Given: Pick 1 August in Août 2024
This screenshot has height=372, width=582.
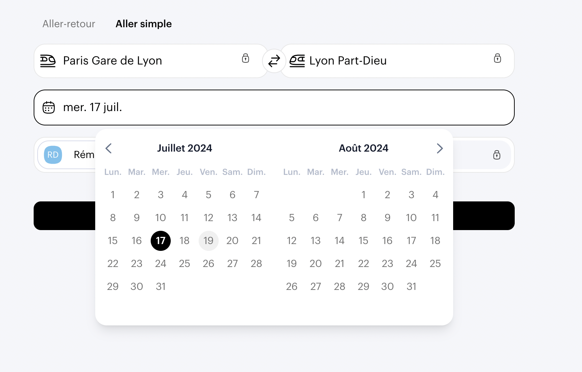Looking at the screenshot, I should (x=363, y=195).
